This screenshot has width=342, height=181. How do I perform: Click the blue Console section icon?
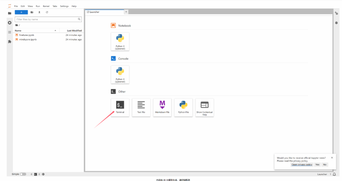[113, 58]
